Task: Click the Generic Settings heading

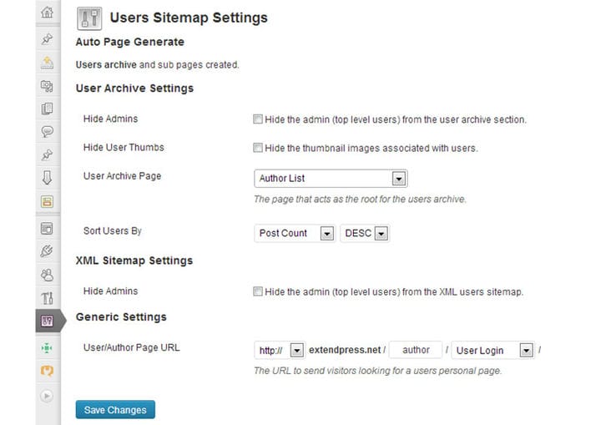Action: pos(121,316)
